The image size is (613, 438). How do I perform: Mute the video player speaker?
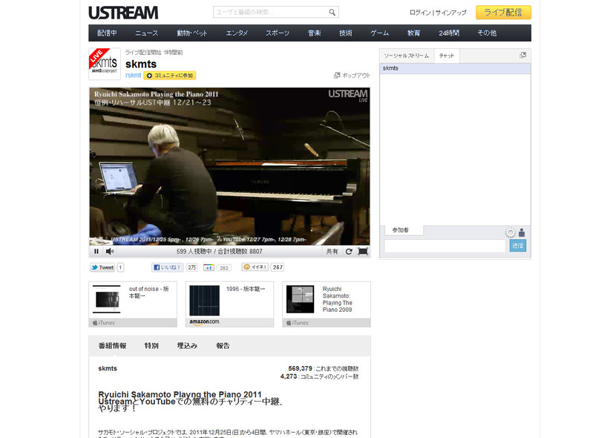(x=110, y=252)
